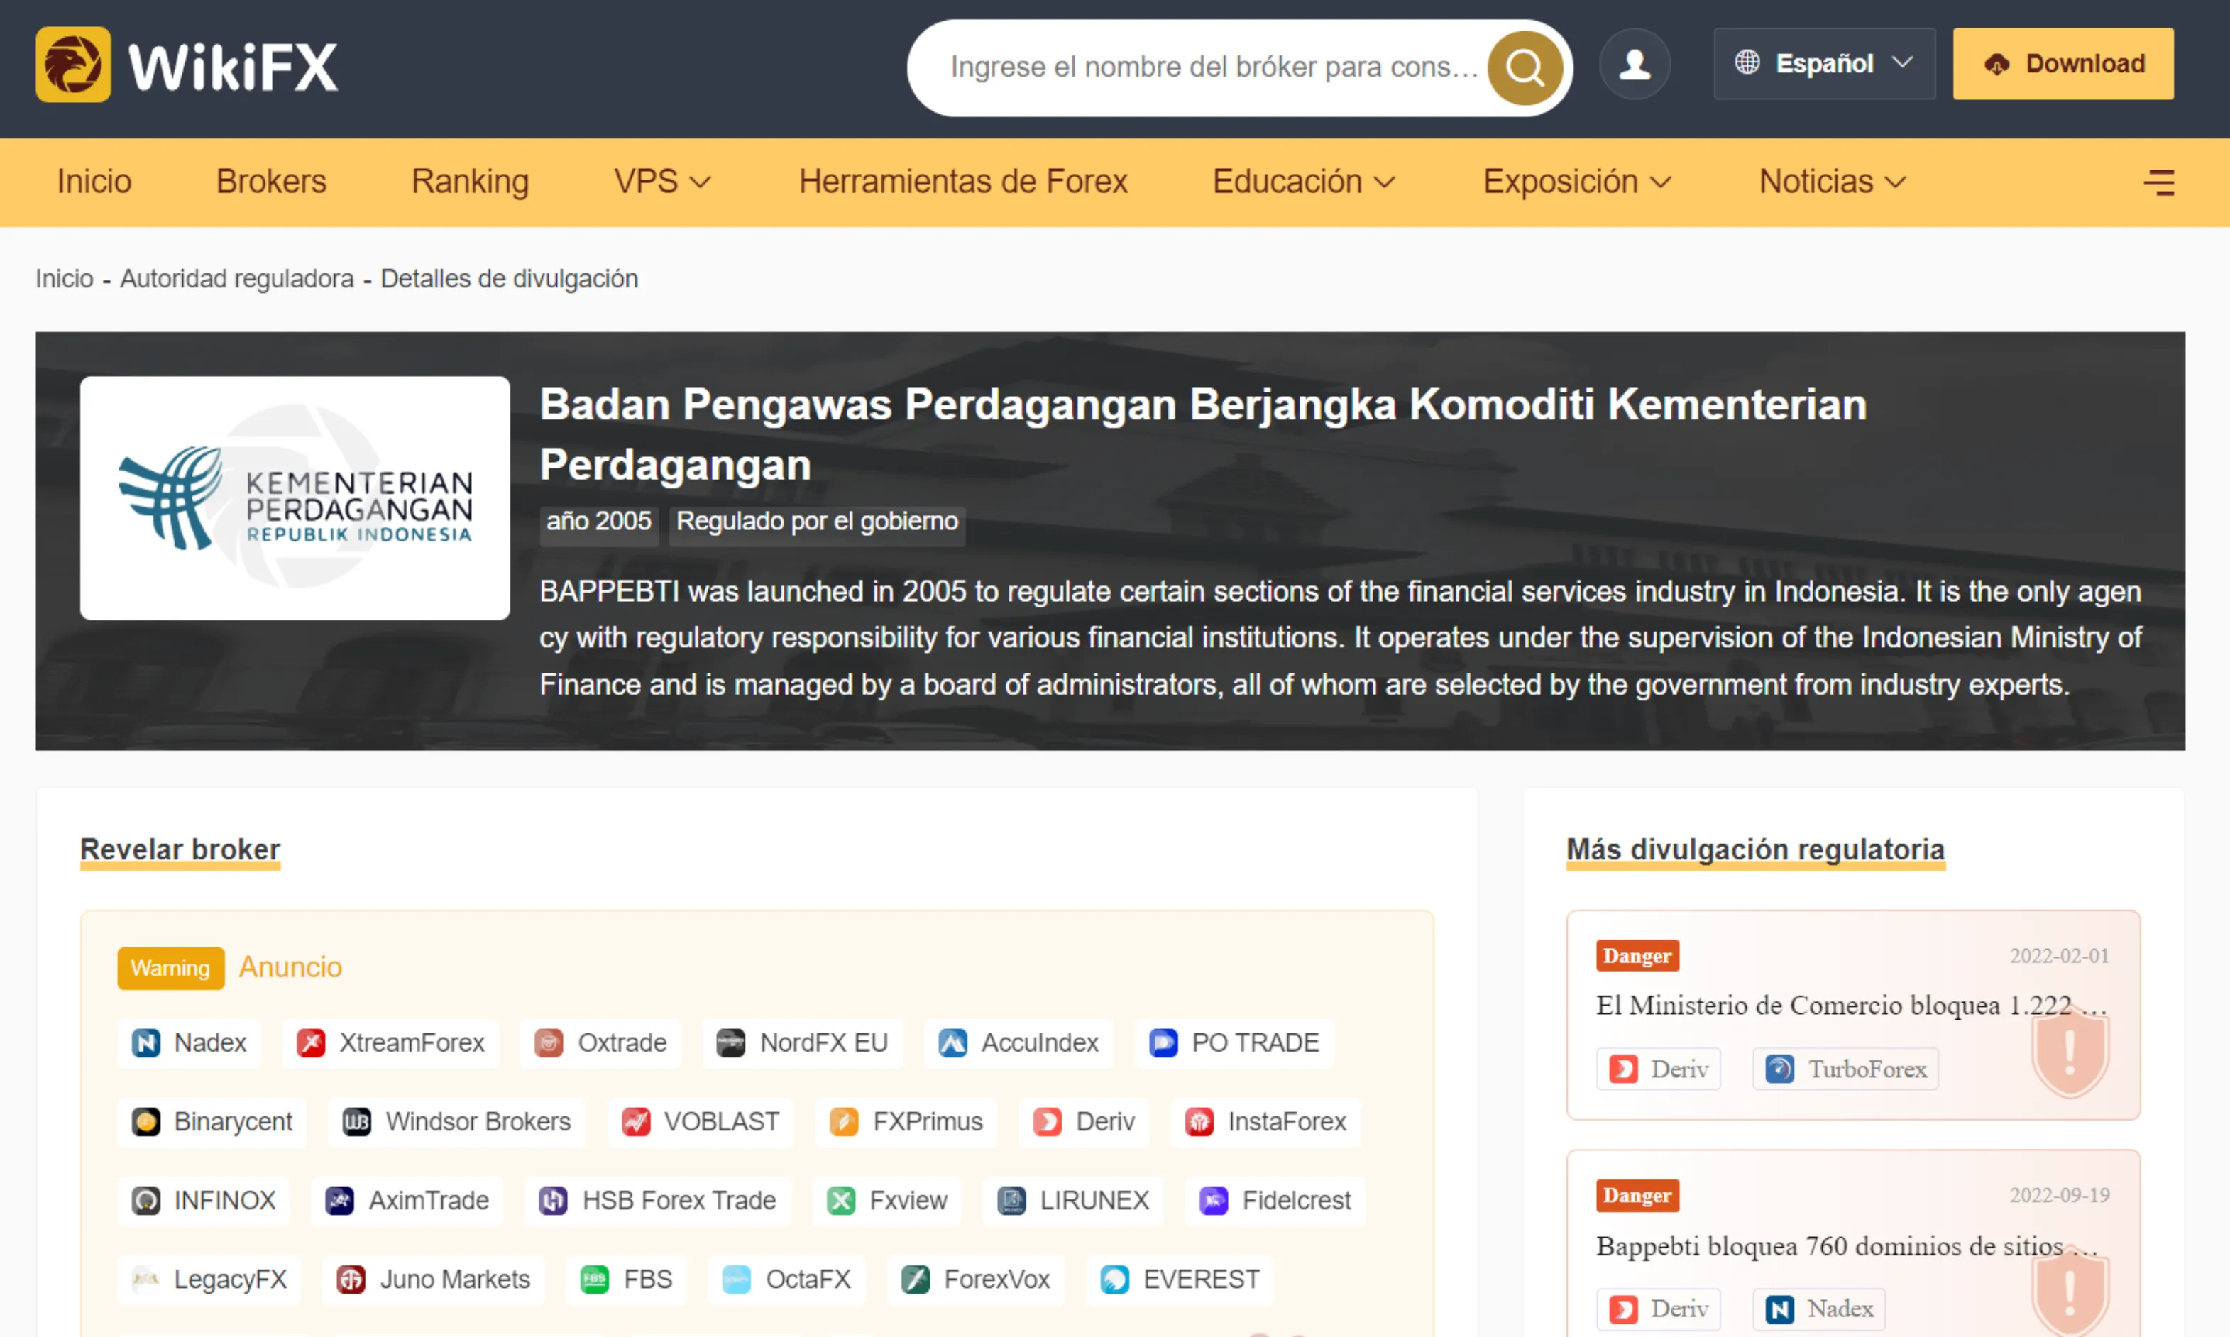Click the search magnifier button

click(x=1525, y=67)
